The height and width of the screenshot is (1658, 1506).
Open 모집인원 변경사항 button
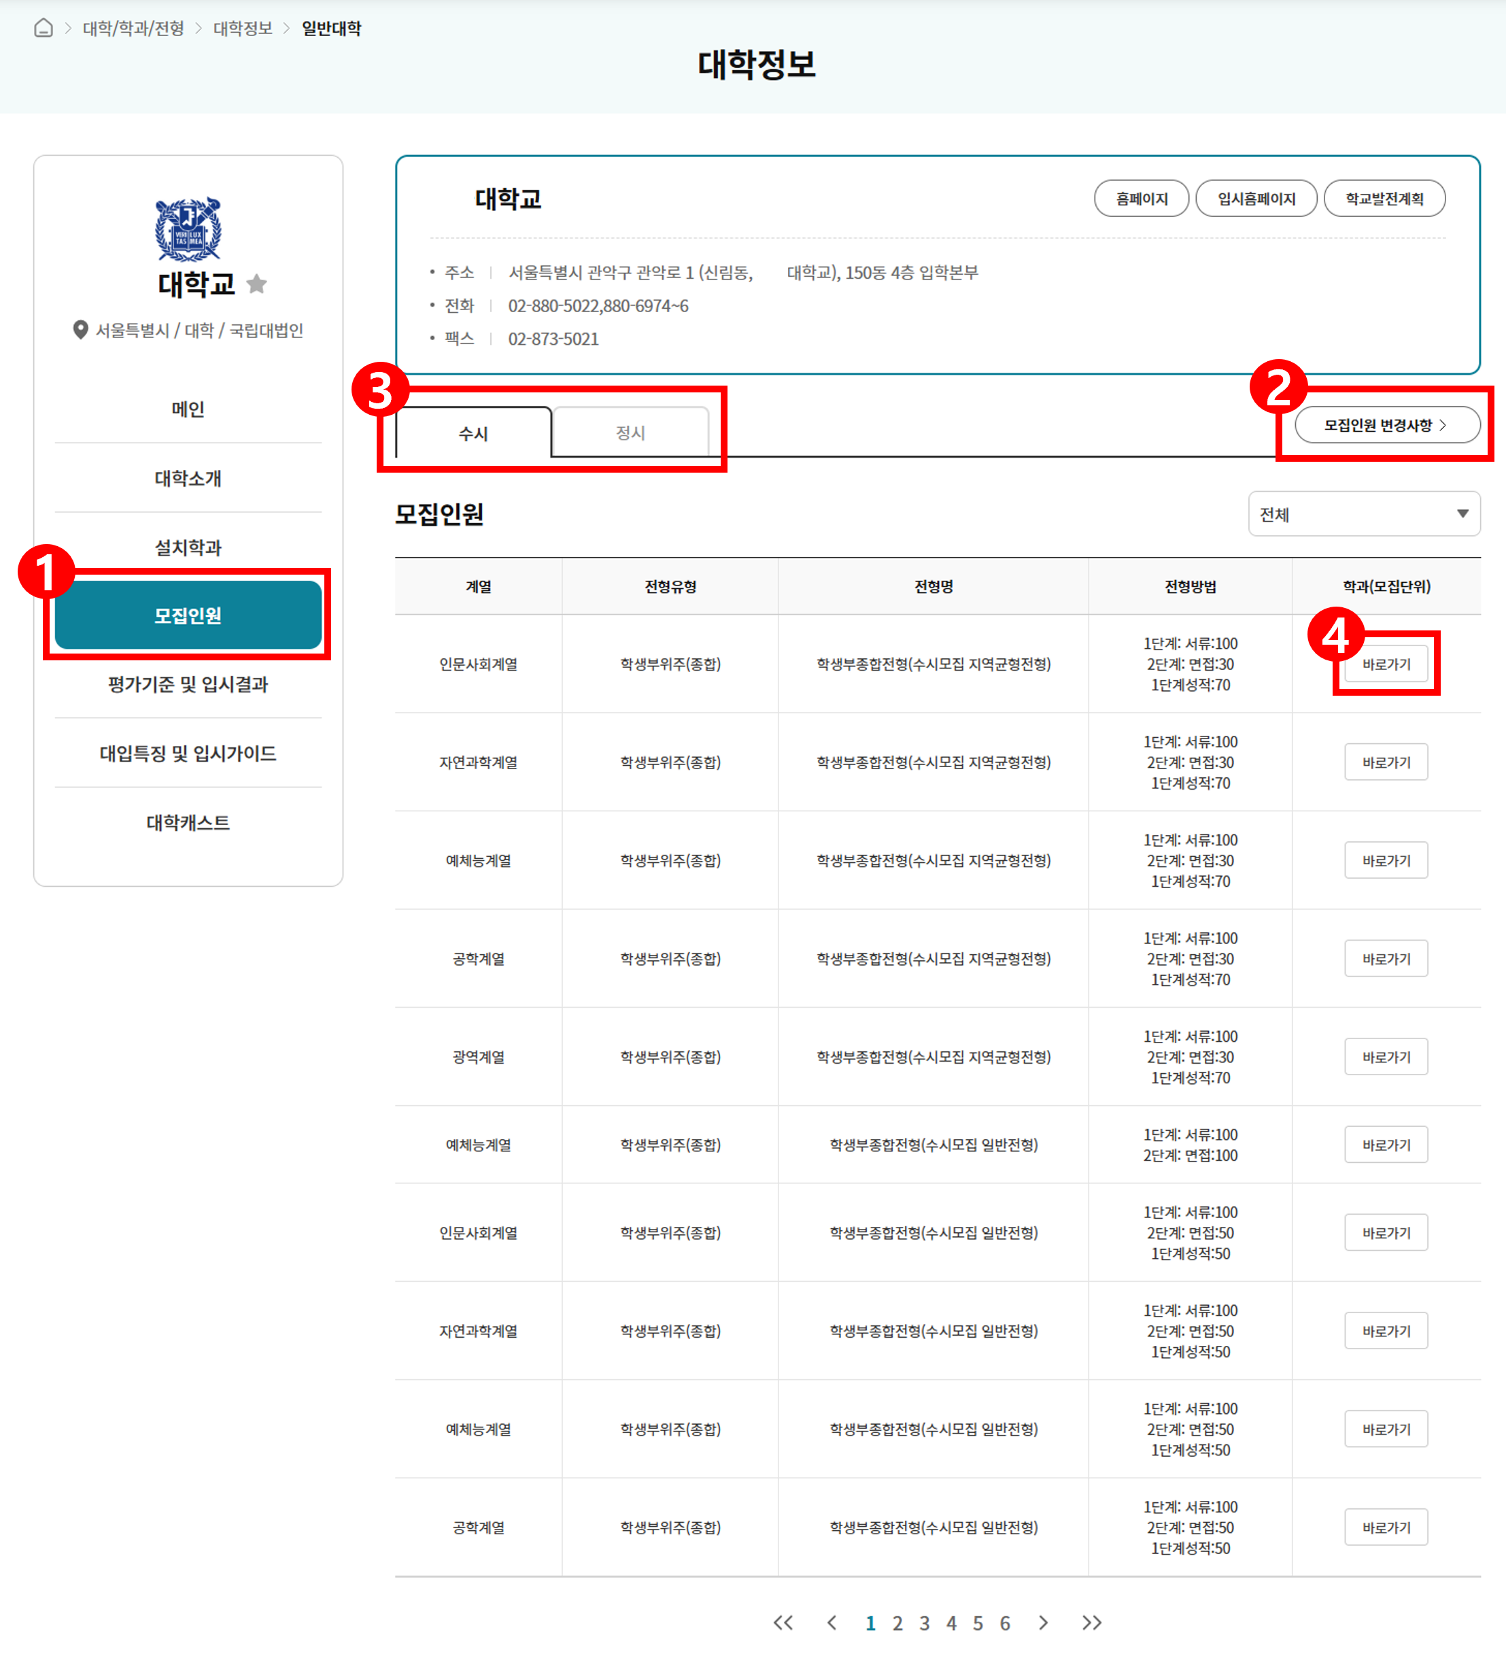tap(1387, 425)
